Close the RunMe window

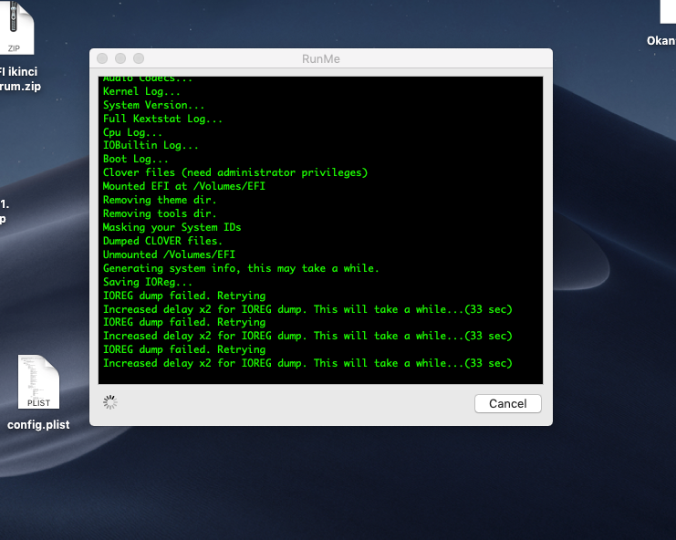coord(103,59)
